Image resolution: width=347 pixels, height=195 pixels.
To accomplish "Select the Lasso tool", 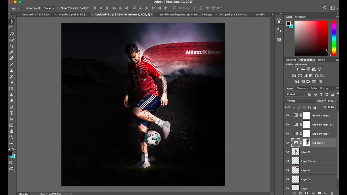I will tap(11, 34).
